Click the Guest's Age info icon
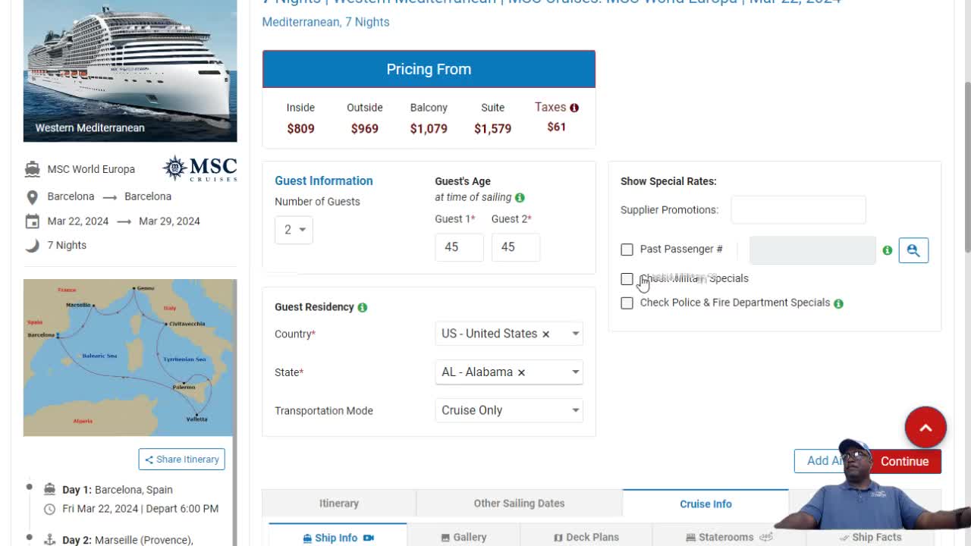The width and height of the screenshot is (971, 546). (520, 197)
